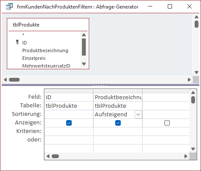Screen dimensions: 201x171
Task: Click the primary key icon beside ID
Action: [17, 42]
